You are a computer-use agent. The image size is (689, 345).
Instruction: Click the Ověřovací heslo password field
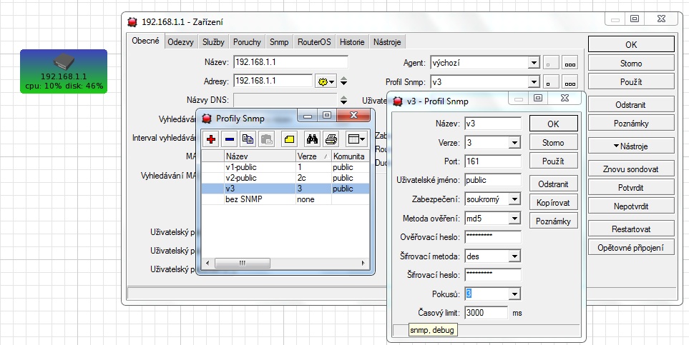492,237
